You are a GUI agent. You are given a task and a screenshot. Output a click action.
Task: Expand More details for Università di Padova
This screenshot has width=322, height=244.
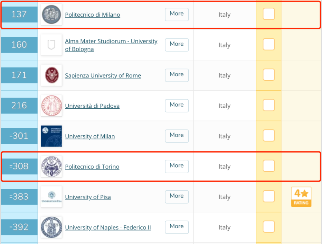pyautogui.click(x=177, y=105)
